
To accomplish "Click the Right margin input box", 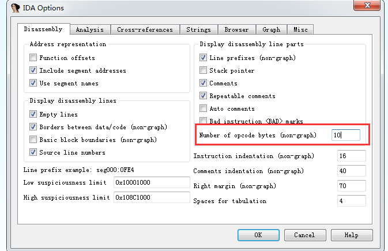I will click(x=351, y=186).
